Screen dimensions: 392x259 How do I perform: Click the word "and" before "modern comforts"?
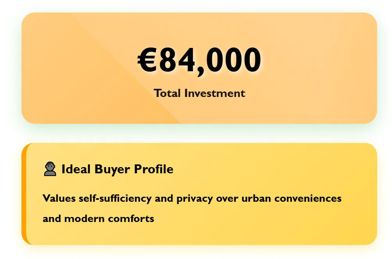coord(52,218)
